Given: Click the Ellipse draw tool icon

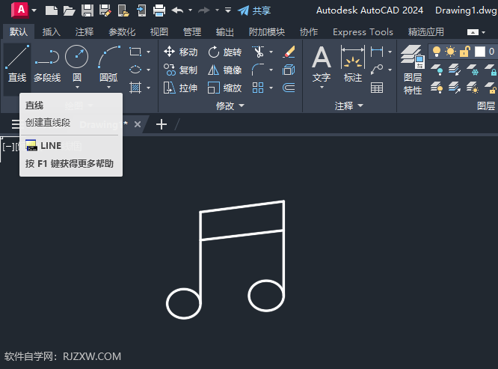Looking at the screenshot, I should point(135,70).
